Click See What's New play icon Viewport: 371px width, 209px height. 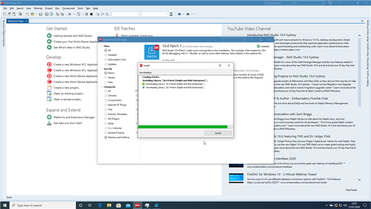point(49,48)
